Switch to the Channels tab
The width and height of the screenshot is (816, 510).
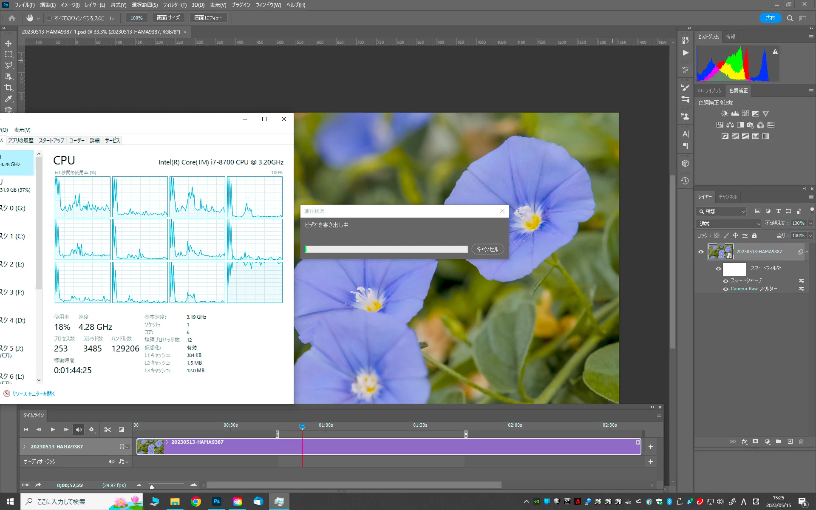pyautogui.click(x=728, y=197)
